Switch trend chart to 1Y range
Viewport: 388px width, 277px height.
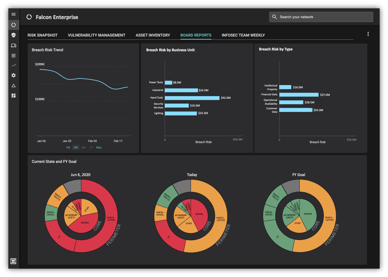click(91, 148)
